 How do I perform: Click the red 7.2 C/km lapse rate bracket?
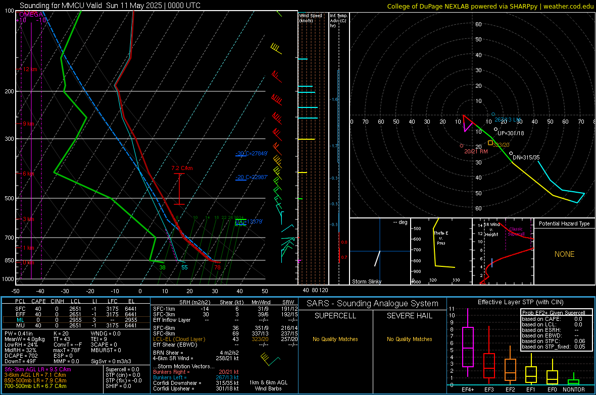coord(179,189)
